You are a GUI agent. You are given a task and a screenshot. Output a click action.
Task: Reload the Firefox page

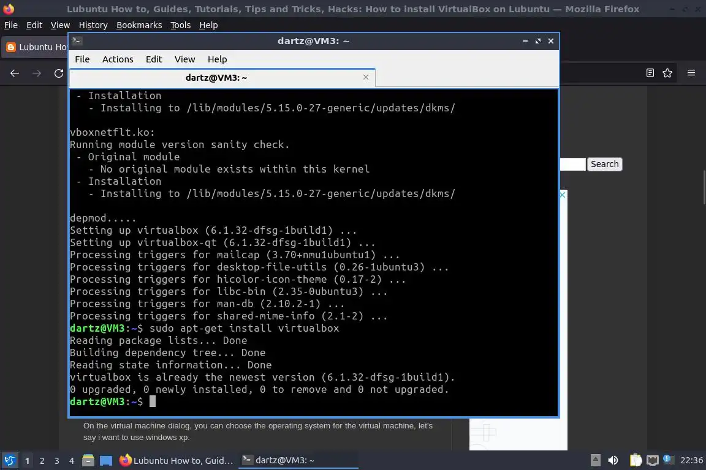point(59,73)
